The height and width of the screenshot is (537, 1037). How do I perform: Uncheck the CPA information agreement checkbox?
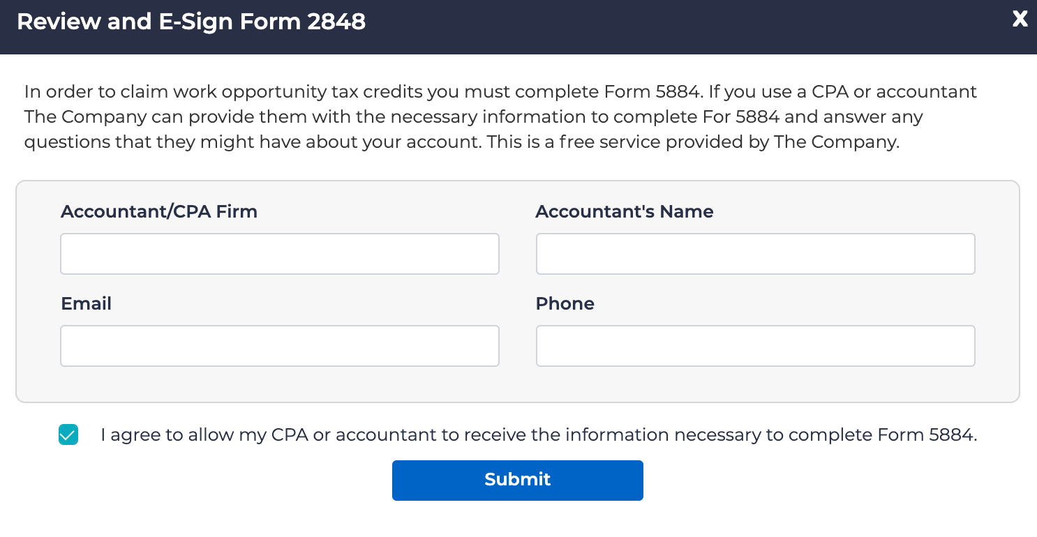tap(68, 434)
